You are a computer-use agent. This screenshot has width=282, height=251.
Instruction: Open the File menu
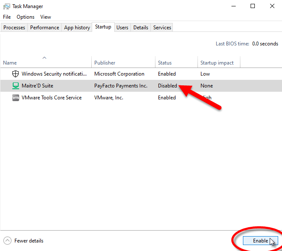point(7,17)
